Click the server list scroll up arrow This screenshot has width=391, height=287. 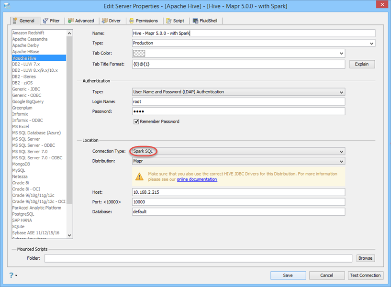pyautogui.click(x=69, y=33)
